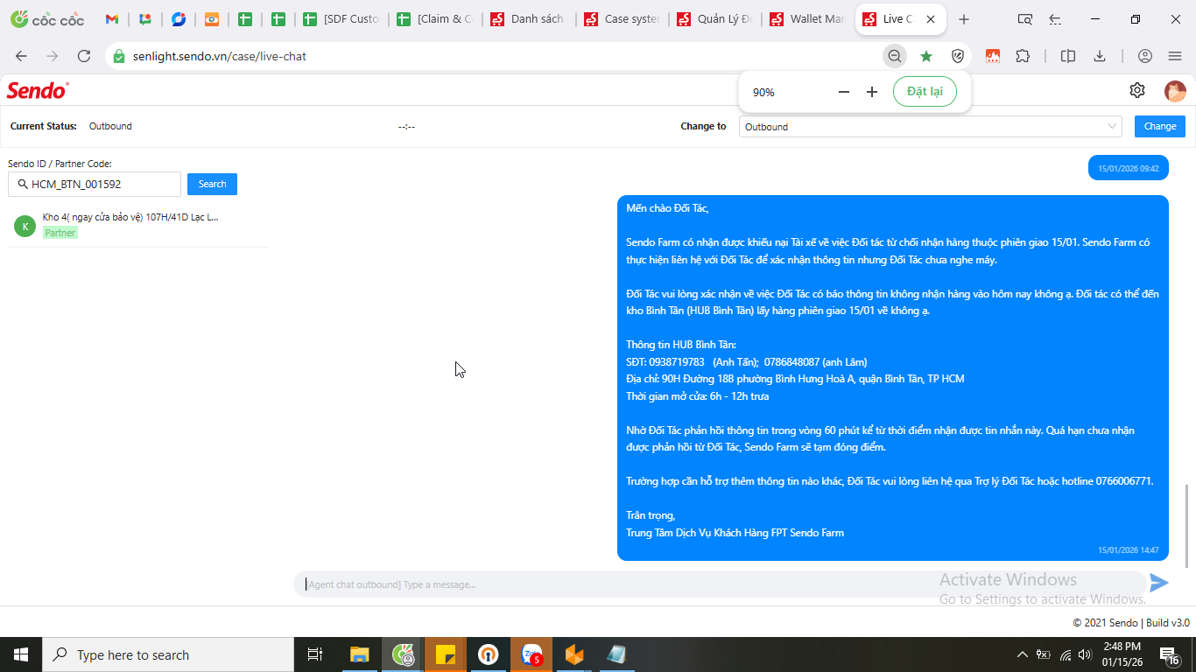Open the browser hamburger menu
The width and height of the screenshot is (1196, 672).
pos(1175,56)
